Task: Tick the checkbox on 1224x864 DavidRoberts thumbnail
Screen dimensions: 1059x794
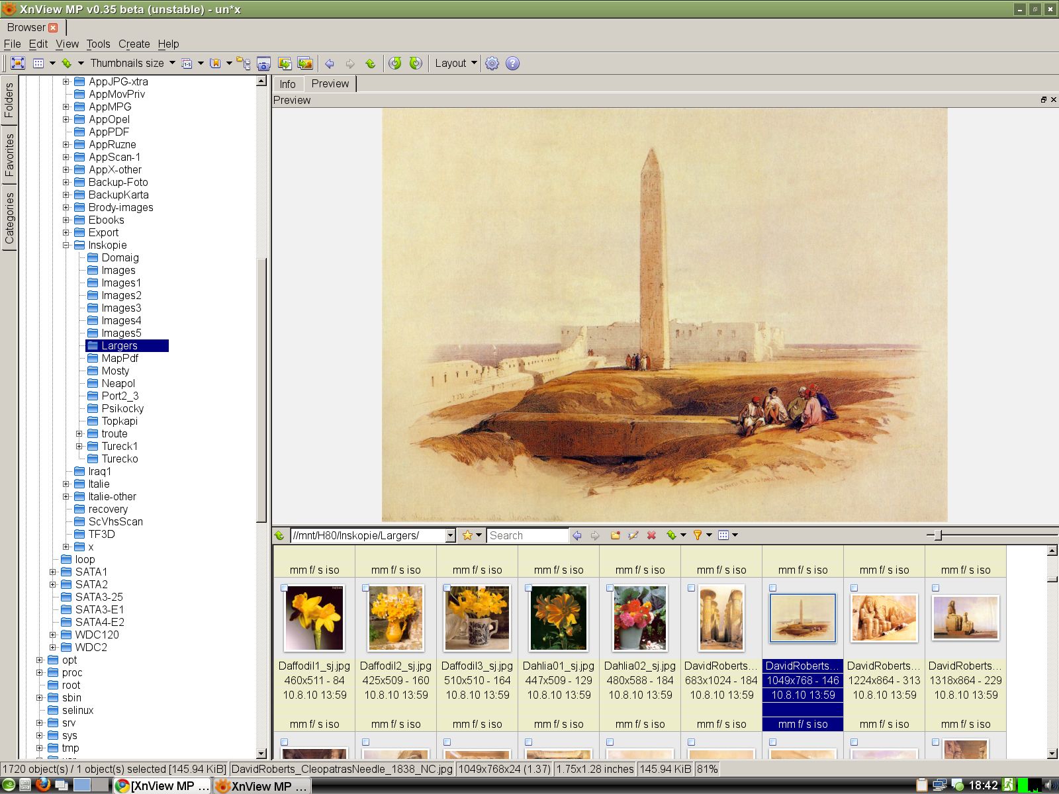Action: pos(854,588)
